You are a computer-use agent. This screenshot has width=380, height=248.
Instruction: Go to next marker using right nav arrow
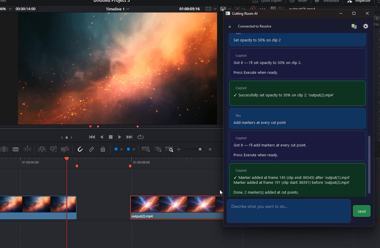[71, 138]
